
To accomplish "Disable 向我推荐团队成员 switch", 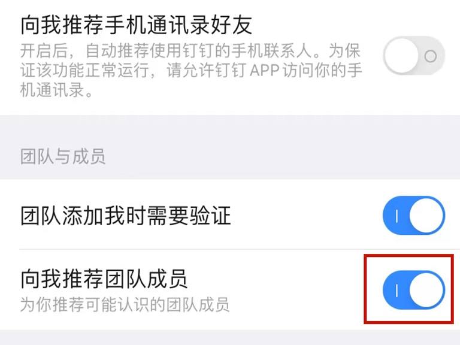I will click(414, 290).
